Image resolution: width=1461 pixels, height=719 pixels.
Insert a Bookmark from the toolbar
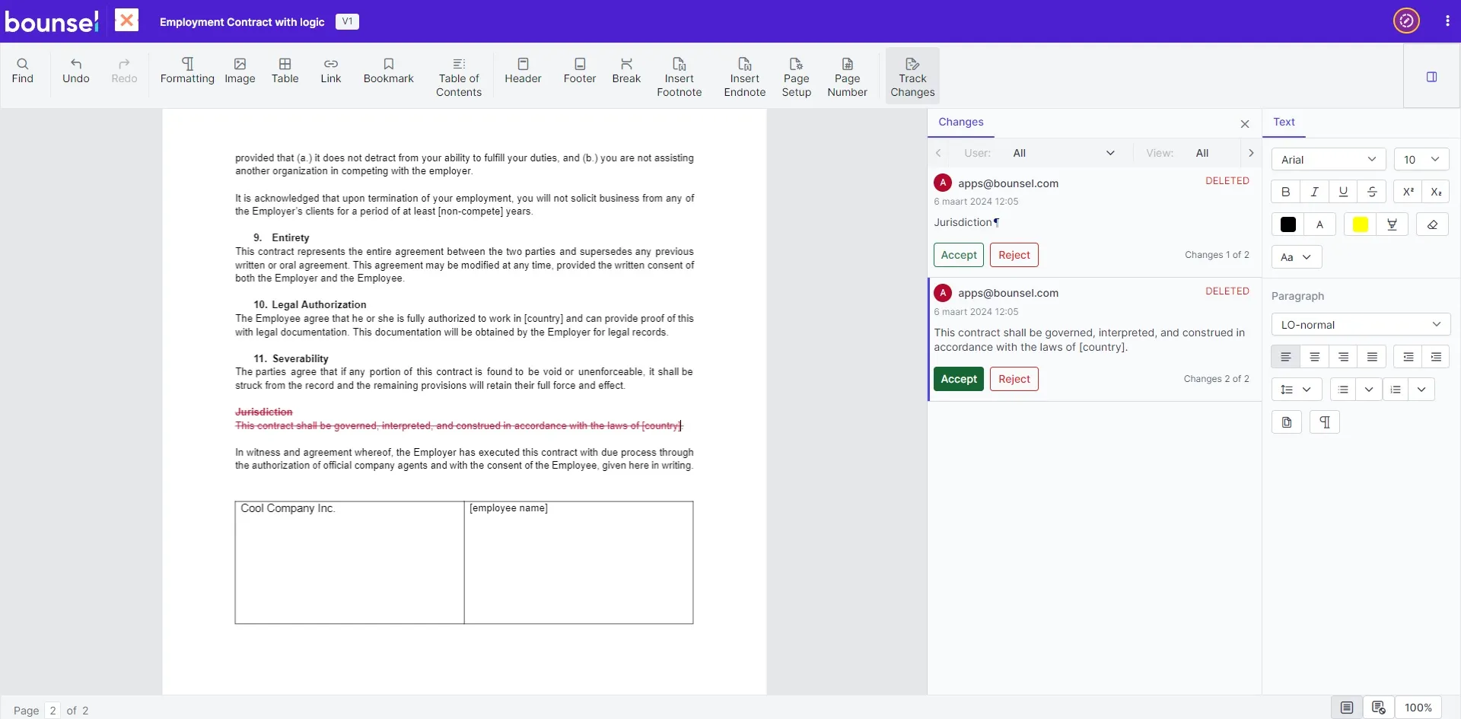click(x=388, y=71)
